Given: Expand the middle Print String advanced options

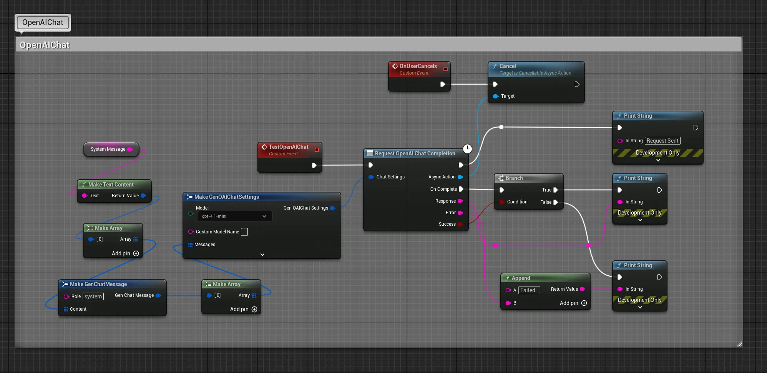Looking at the screenshot, I should click(x=640, y=220).
